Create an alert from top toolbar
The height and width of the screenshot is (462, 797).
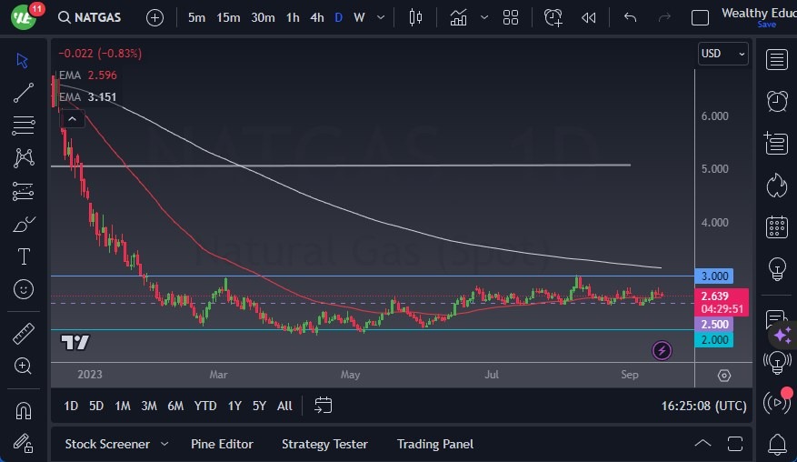553,17
